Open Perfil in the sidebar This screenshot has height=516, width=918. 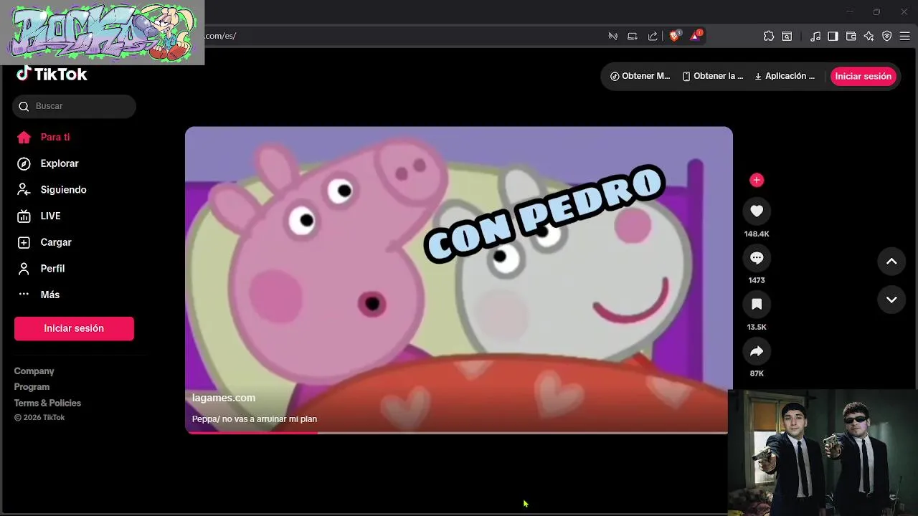pos(41,269)
